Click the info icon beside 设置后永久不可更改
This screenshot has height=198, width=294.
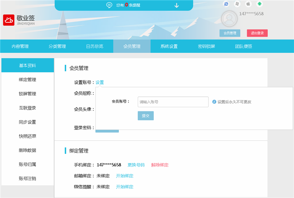pyautogui.click(x=214, y=102)
